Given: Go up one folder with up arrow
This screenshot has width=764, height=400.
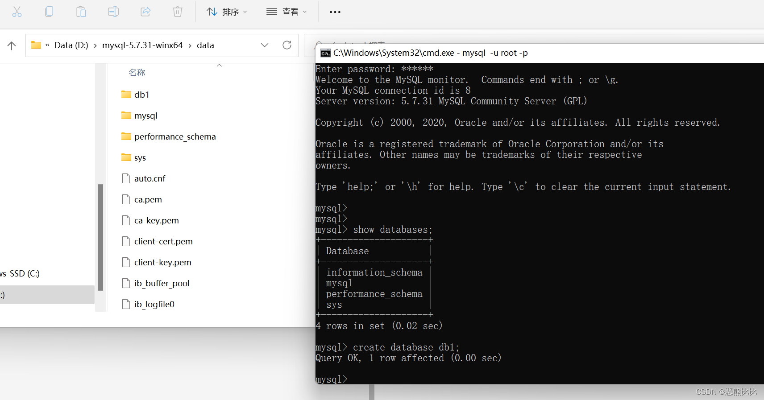Looking at the screenshot, I should pos(12,45).
